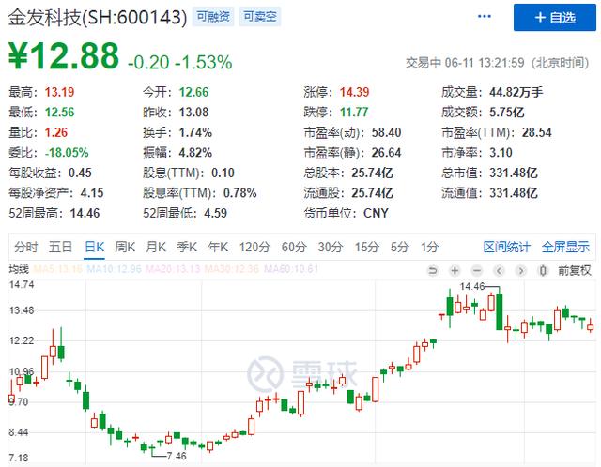The width and height of the screenshot is (601, 467).
Task: Select the 年K chart tab
Action: [218, 247]
